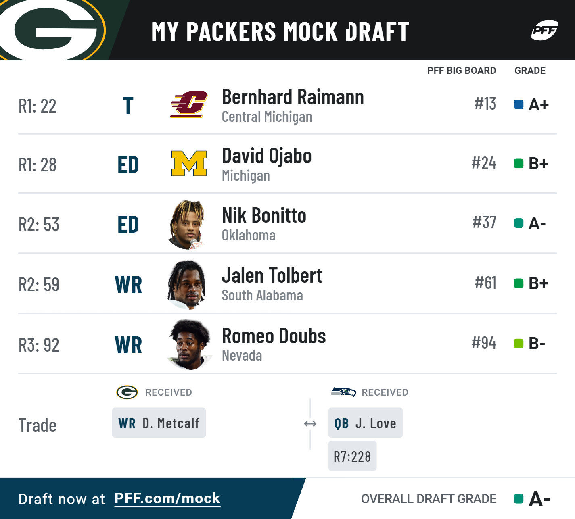575x519 pixels.
Task: Select the WR D. Metcalf trade chip
Action: pos(159,423)
